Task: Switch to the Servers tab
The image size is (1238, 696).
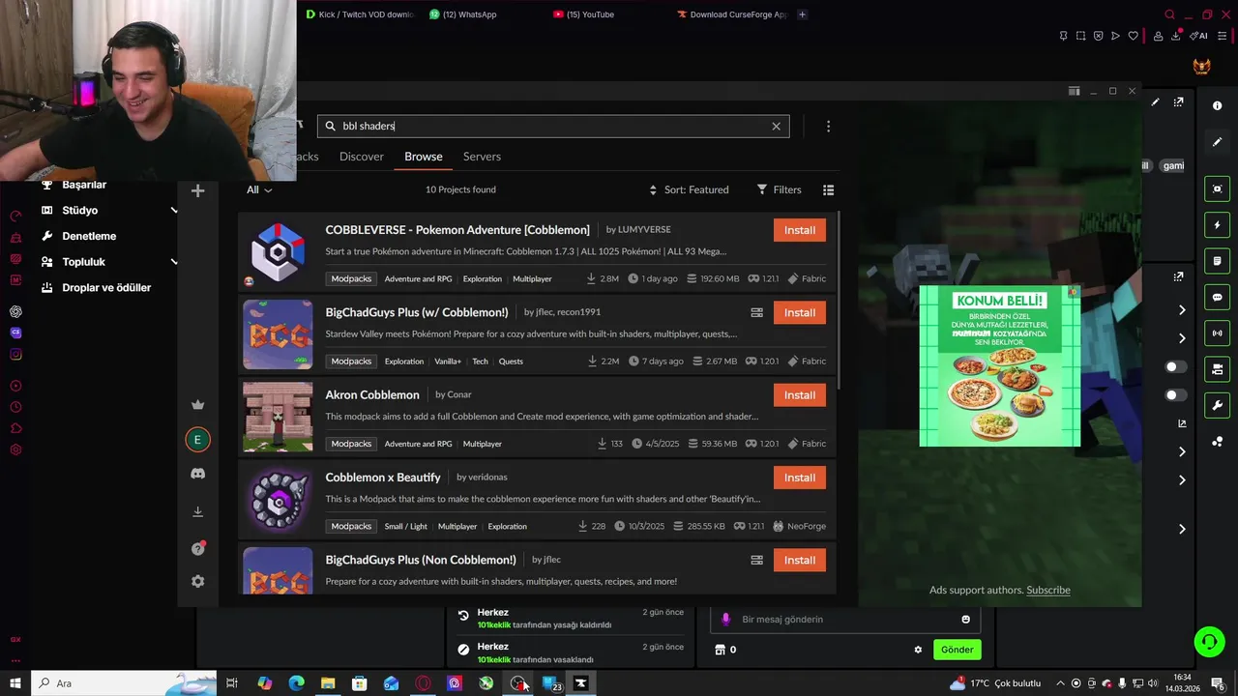Action: 482,157
